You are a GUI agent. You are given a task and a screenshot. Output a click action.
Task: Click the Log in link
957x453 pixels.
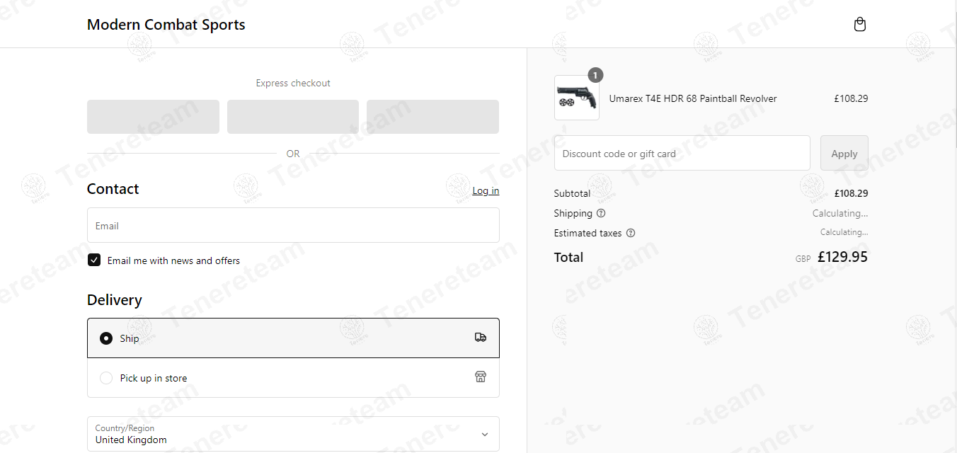(486, 190)
